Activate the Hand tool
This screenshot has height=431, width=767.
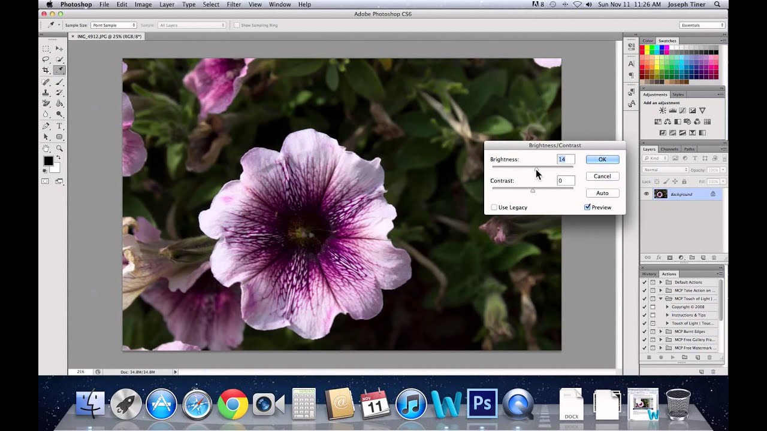coord(46,148)
